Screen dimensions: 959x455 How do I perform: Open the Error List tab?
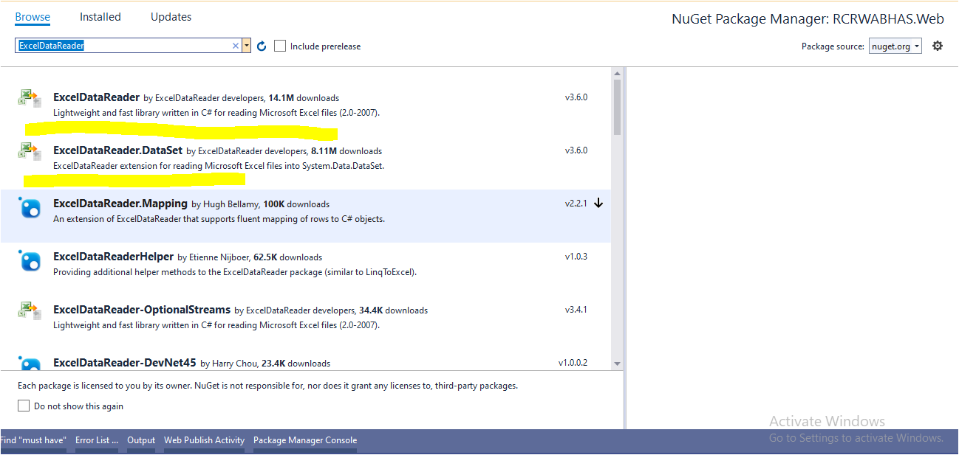pyautogui.click(x=97, y=440)
